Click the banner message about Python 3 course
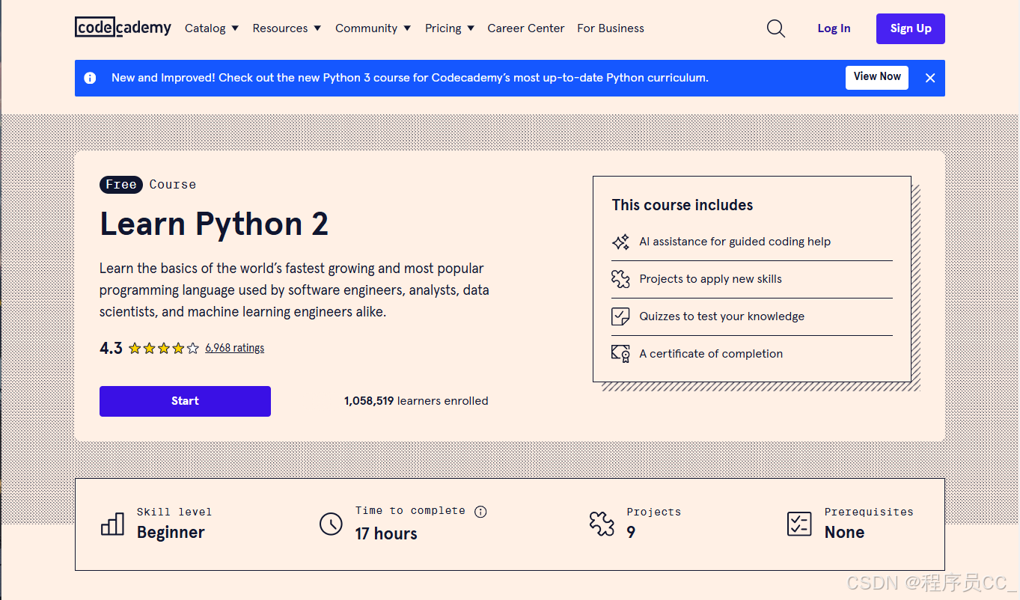 [410, 78]
